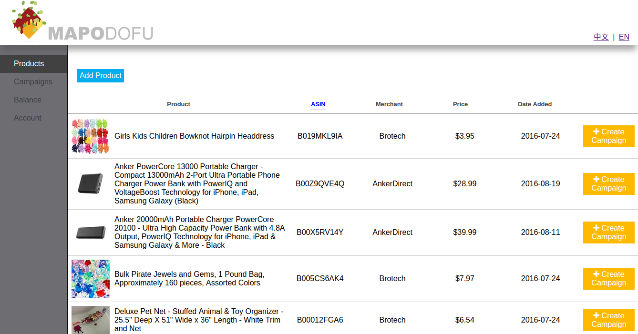Viewport: 638px width, 334px height.
Task: Select the Girls Kids Children Bowknot Hairpin title
Action: click(x=194, y=136)
